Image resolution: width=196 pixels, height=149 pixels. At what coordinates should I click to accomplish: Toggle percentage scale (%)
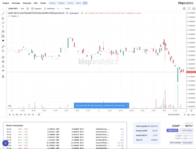[185, 115]
